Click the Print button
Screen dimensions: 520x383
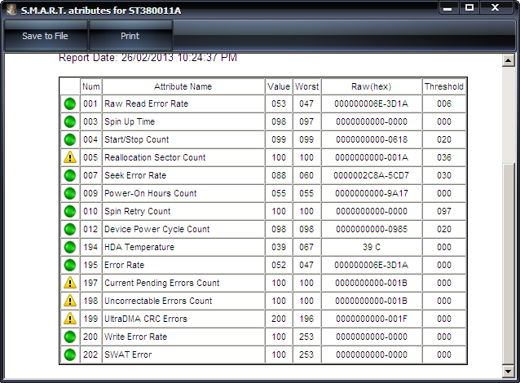coord(130,36)
